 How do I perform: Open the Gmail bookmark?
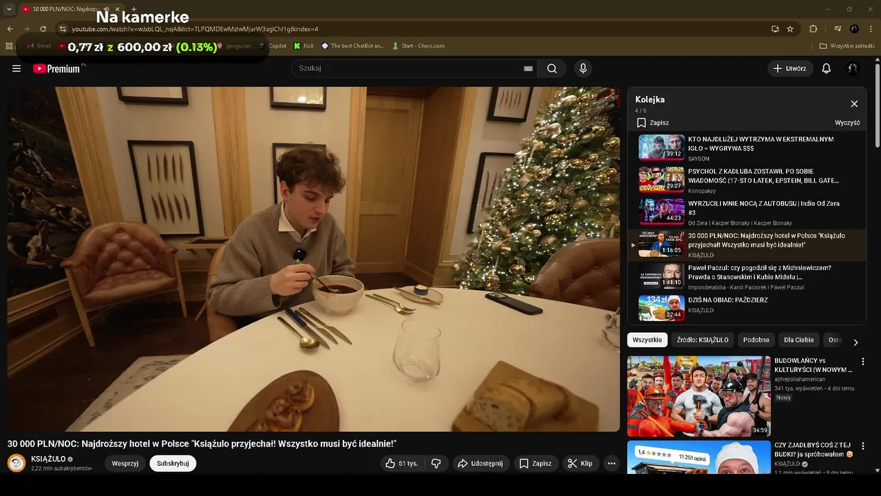point(39,46)
